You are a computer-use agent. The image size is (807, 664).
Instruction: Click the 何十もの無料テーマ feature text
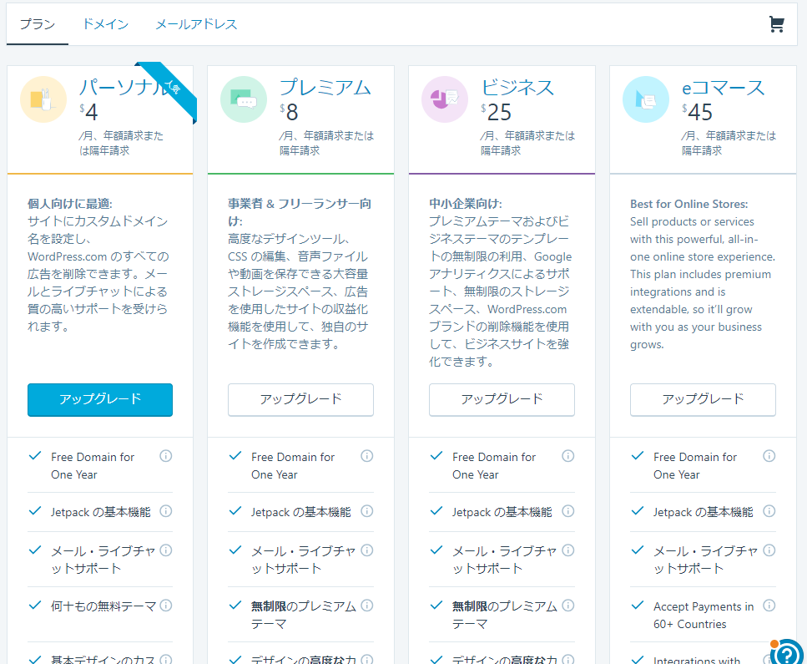(x=103, y=606)
